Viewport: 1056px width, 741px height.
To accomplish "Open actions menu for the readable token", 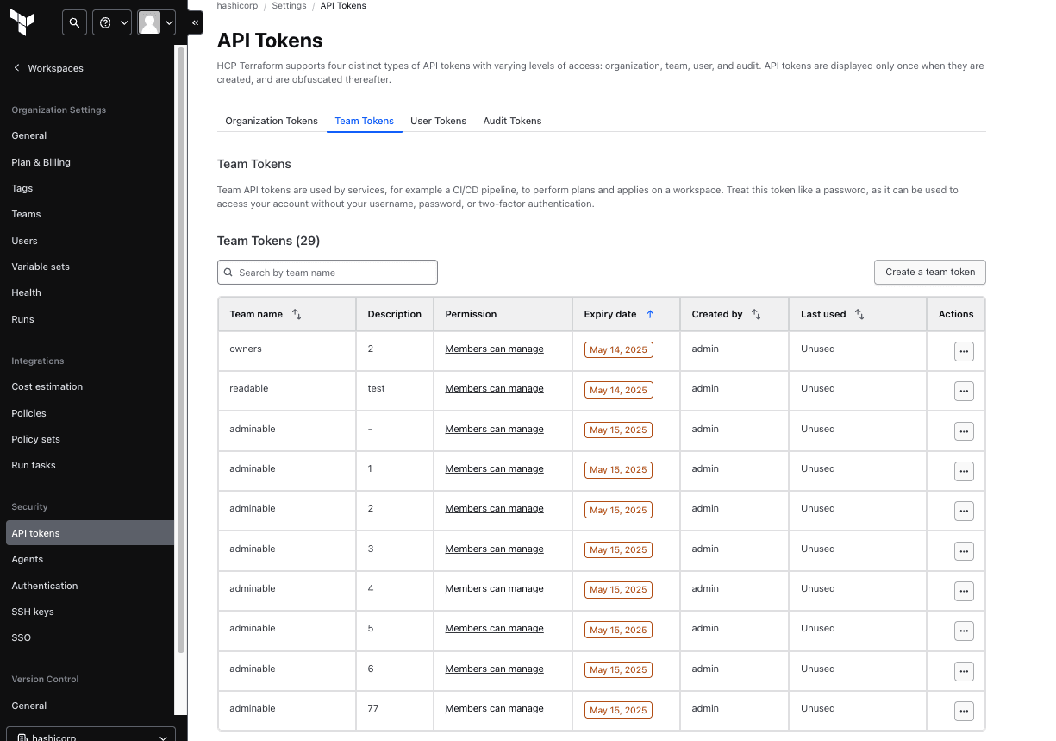I will [964, 391].
